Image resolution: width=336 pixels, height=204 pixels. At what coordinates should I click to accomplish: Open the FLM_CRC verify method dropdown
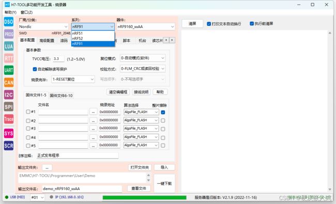tap(143, 69)
